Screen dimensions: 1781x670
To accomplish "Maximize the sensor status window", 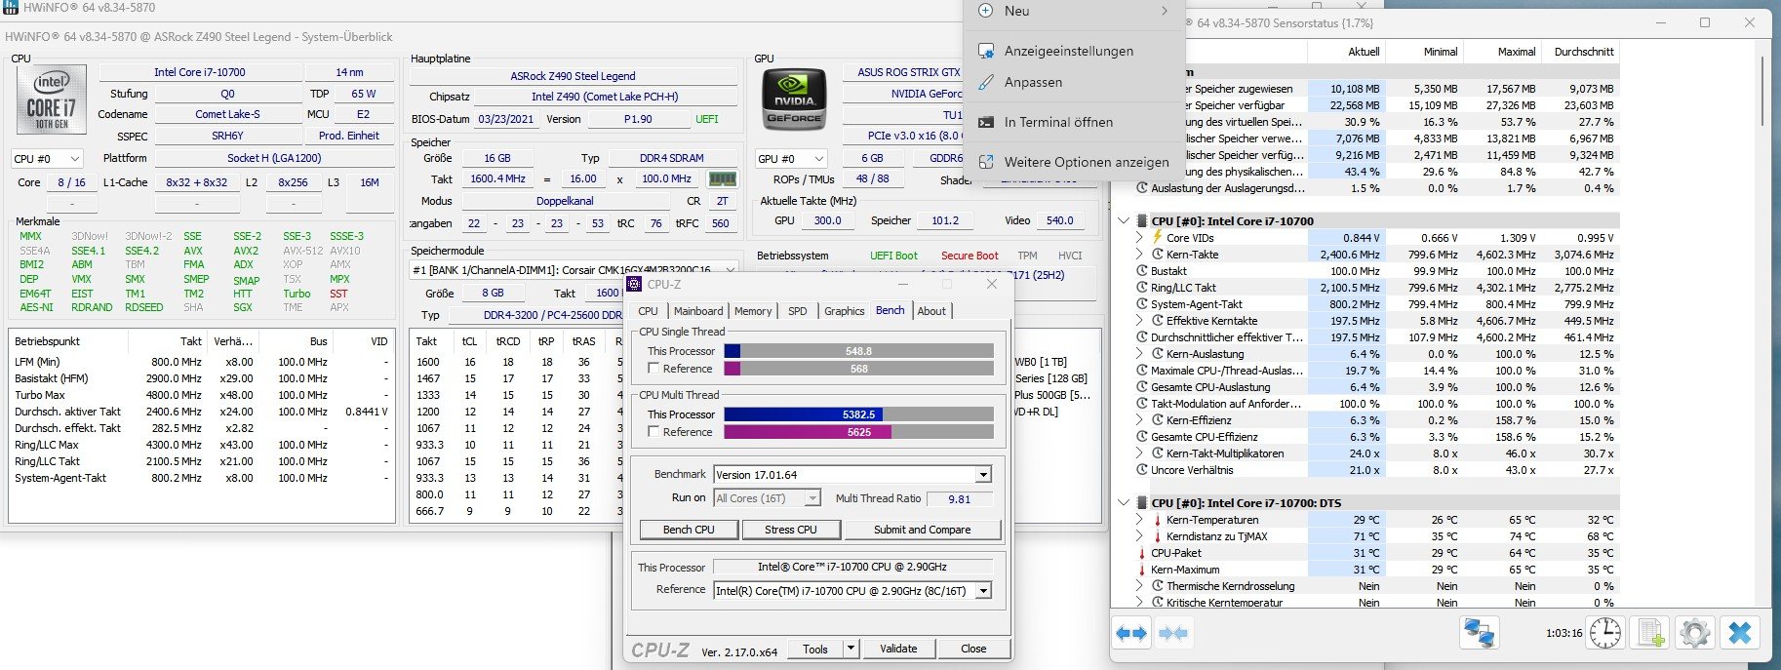I will click(1705, 22).
